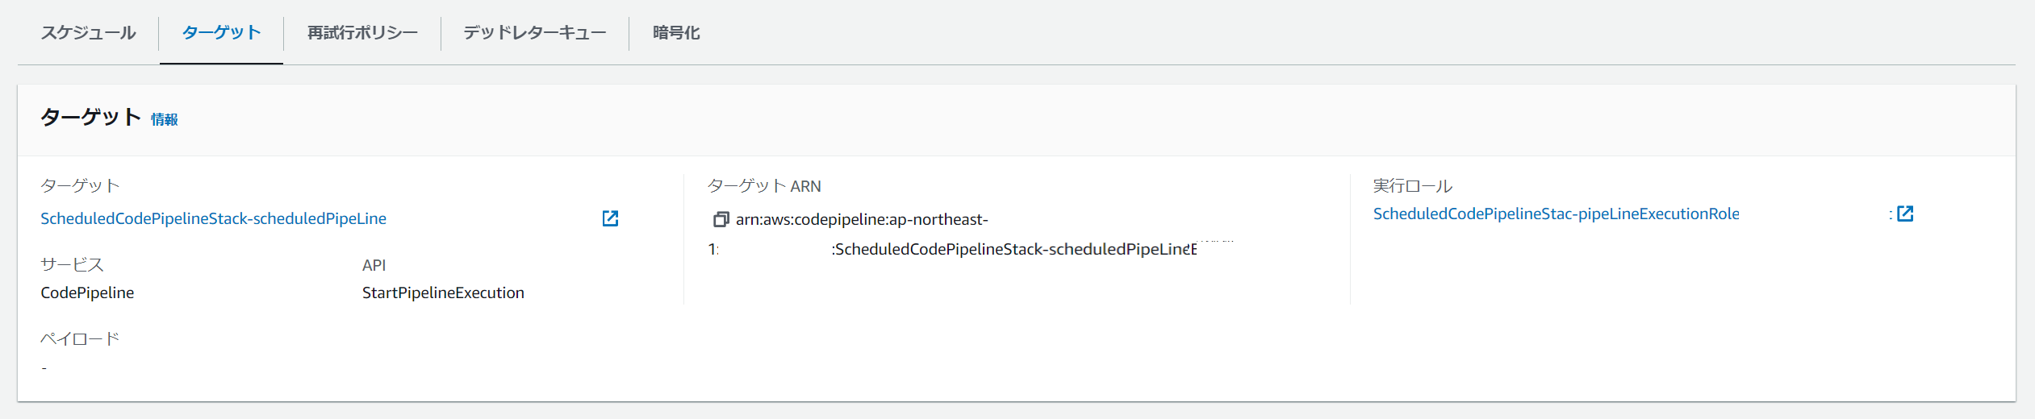Click the ターゲット ARN label

tap(763, 186)
